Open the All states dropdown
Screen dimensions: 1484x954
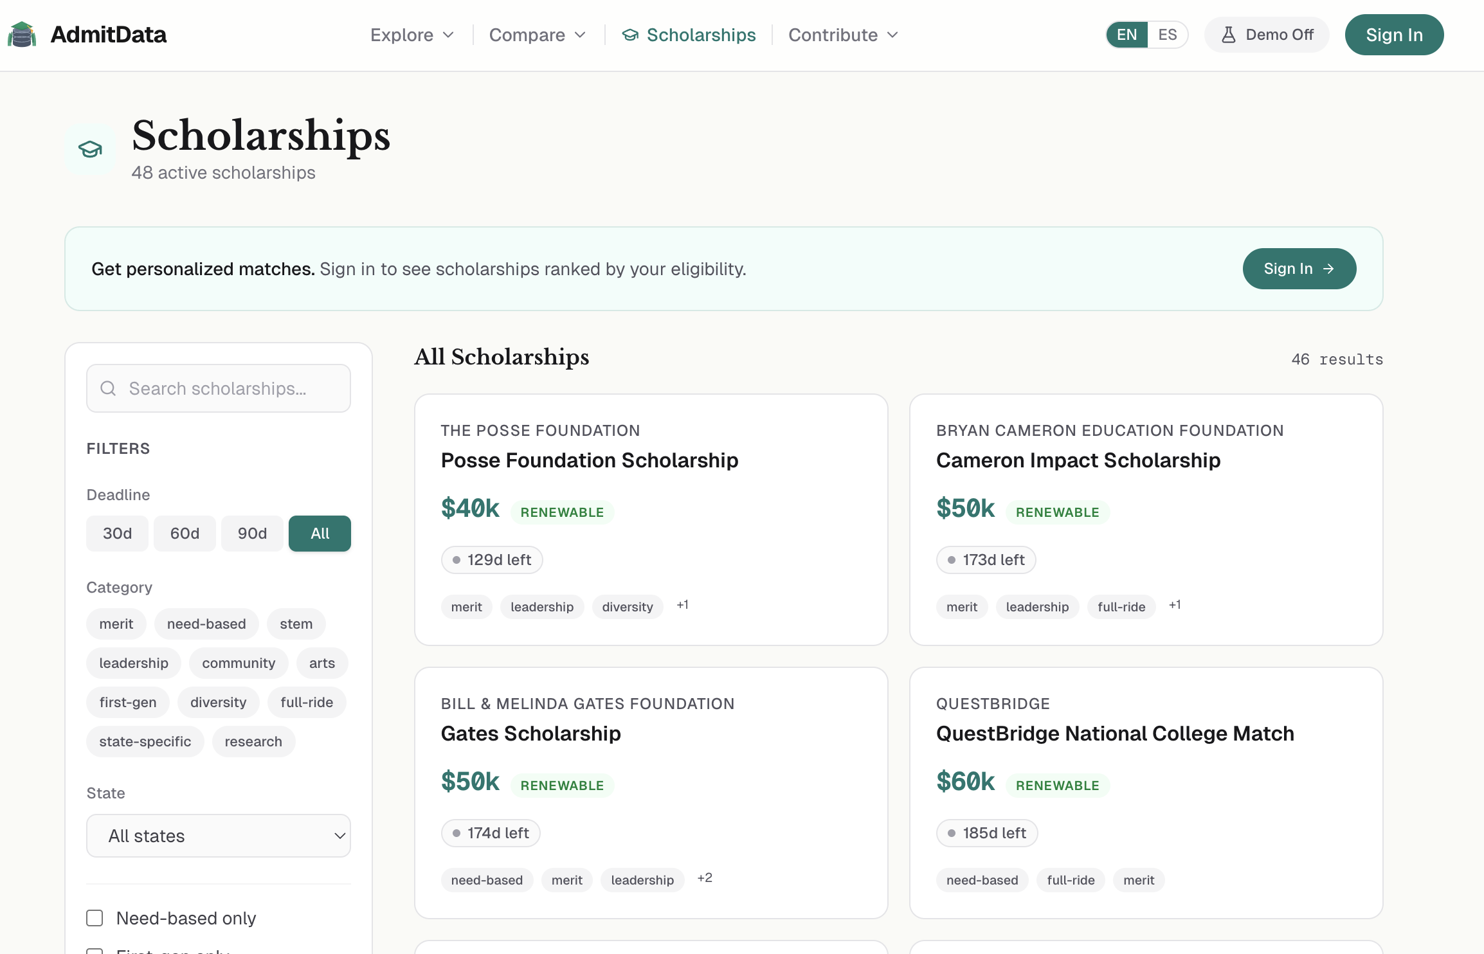click(219, 836)
